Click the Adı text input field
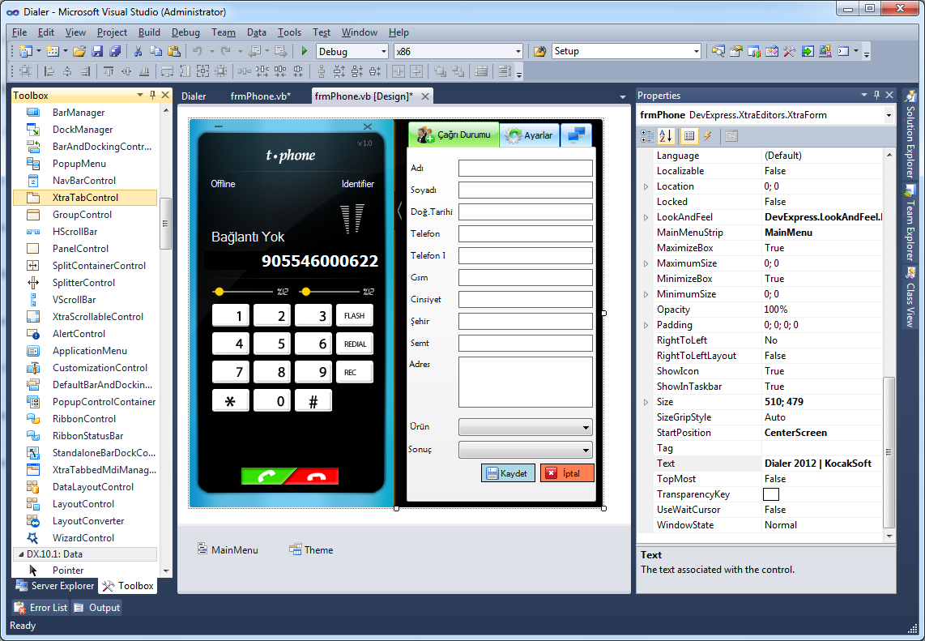 (525, 169)
